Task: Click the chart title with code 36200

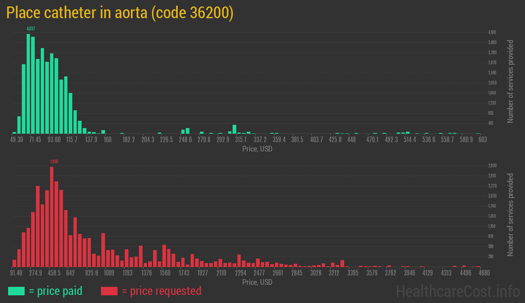Action: coord(120,13)
